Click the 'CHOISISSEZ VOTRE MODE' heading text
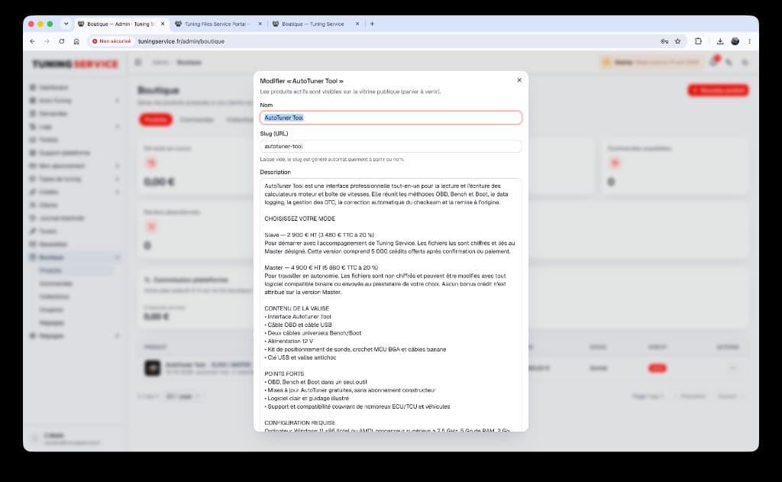 (x=299, y=218)
